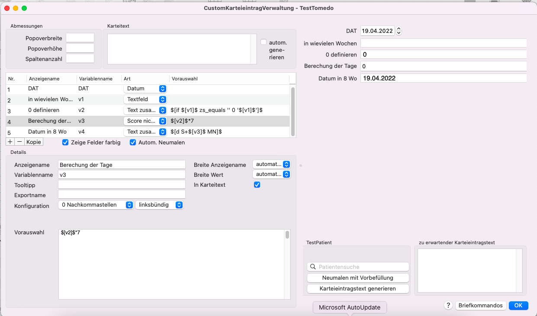The width and height of the screenshot is (537, 316).
Task: Click the v4 variable name cell
Action: (81, 132)
